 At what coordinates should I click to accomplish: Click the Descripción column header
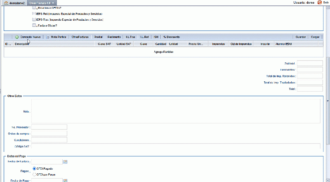[x=54, y=44]
